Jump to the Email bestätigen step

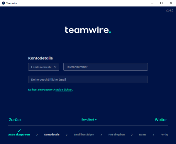click(84, 135)
